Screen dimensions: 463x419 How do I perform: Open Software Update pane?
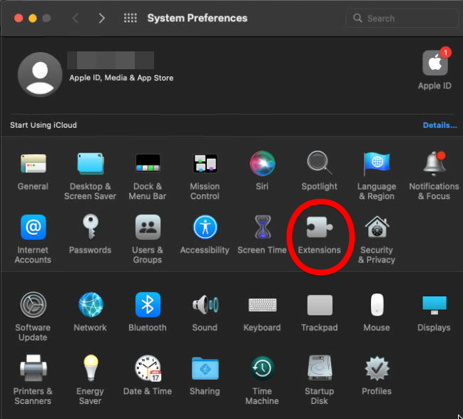(x=33, y=306)
